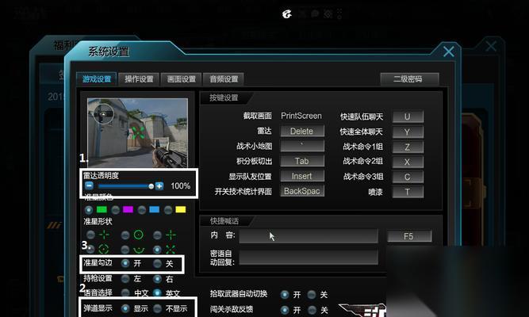Turn 闯关杀敌反馈 to 开
Screen dimensions: 529x317
click(x=285, y=310)
